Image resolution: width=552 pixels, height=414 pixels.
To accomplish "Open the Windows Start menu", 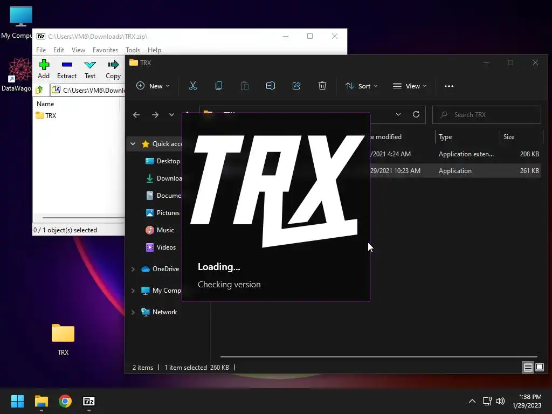I will point(17,401).
